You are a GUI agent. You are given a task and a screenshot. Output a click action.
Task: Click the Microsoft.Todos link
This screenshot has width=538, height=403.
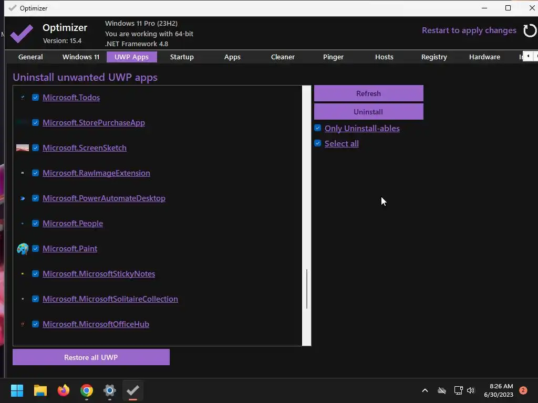tap(71, 97)
